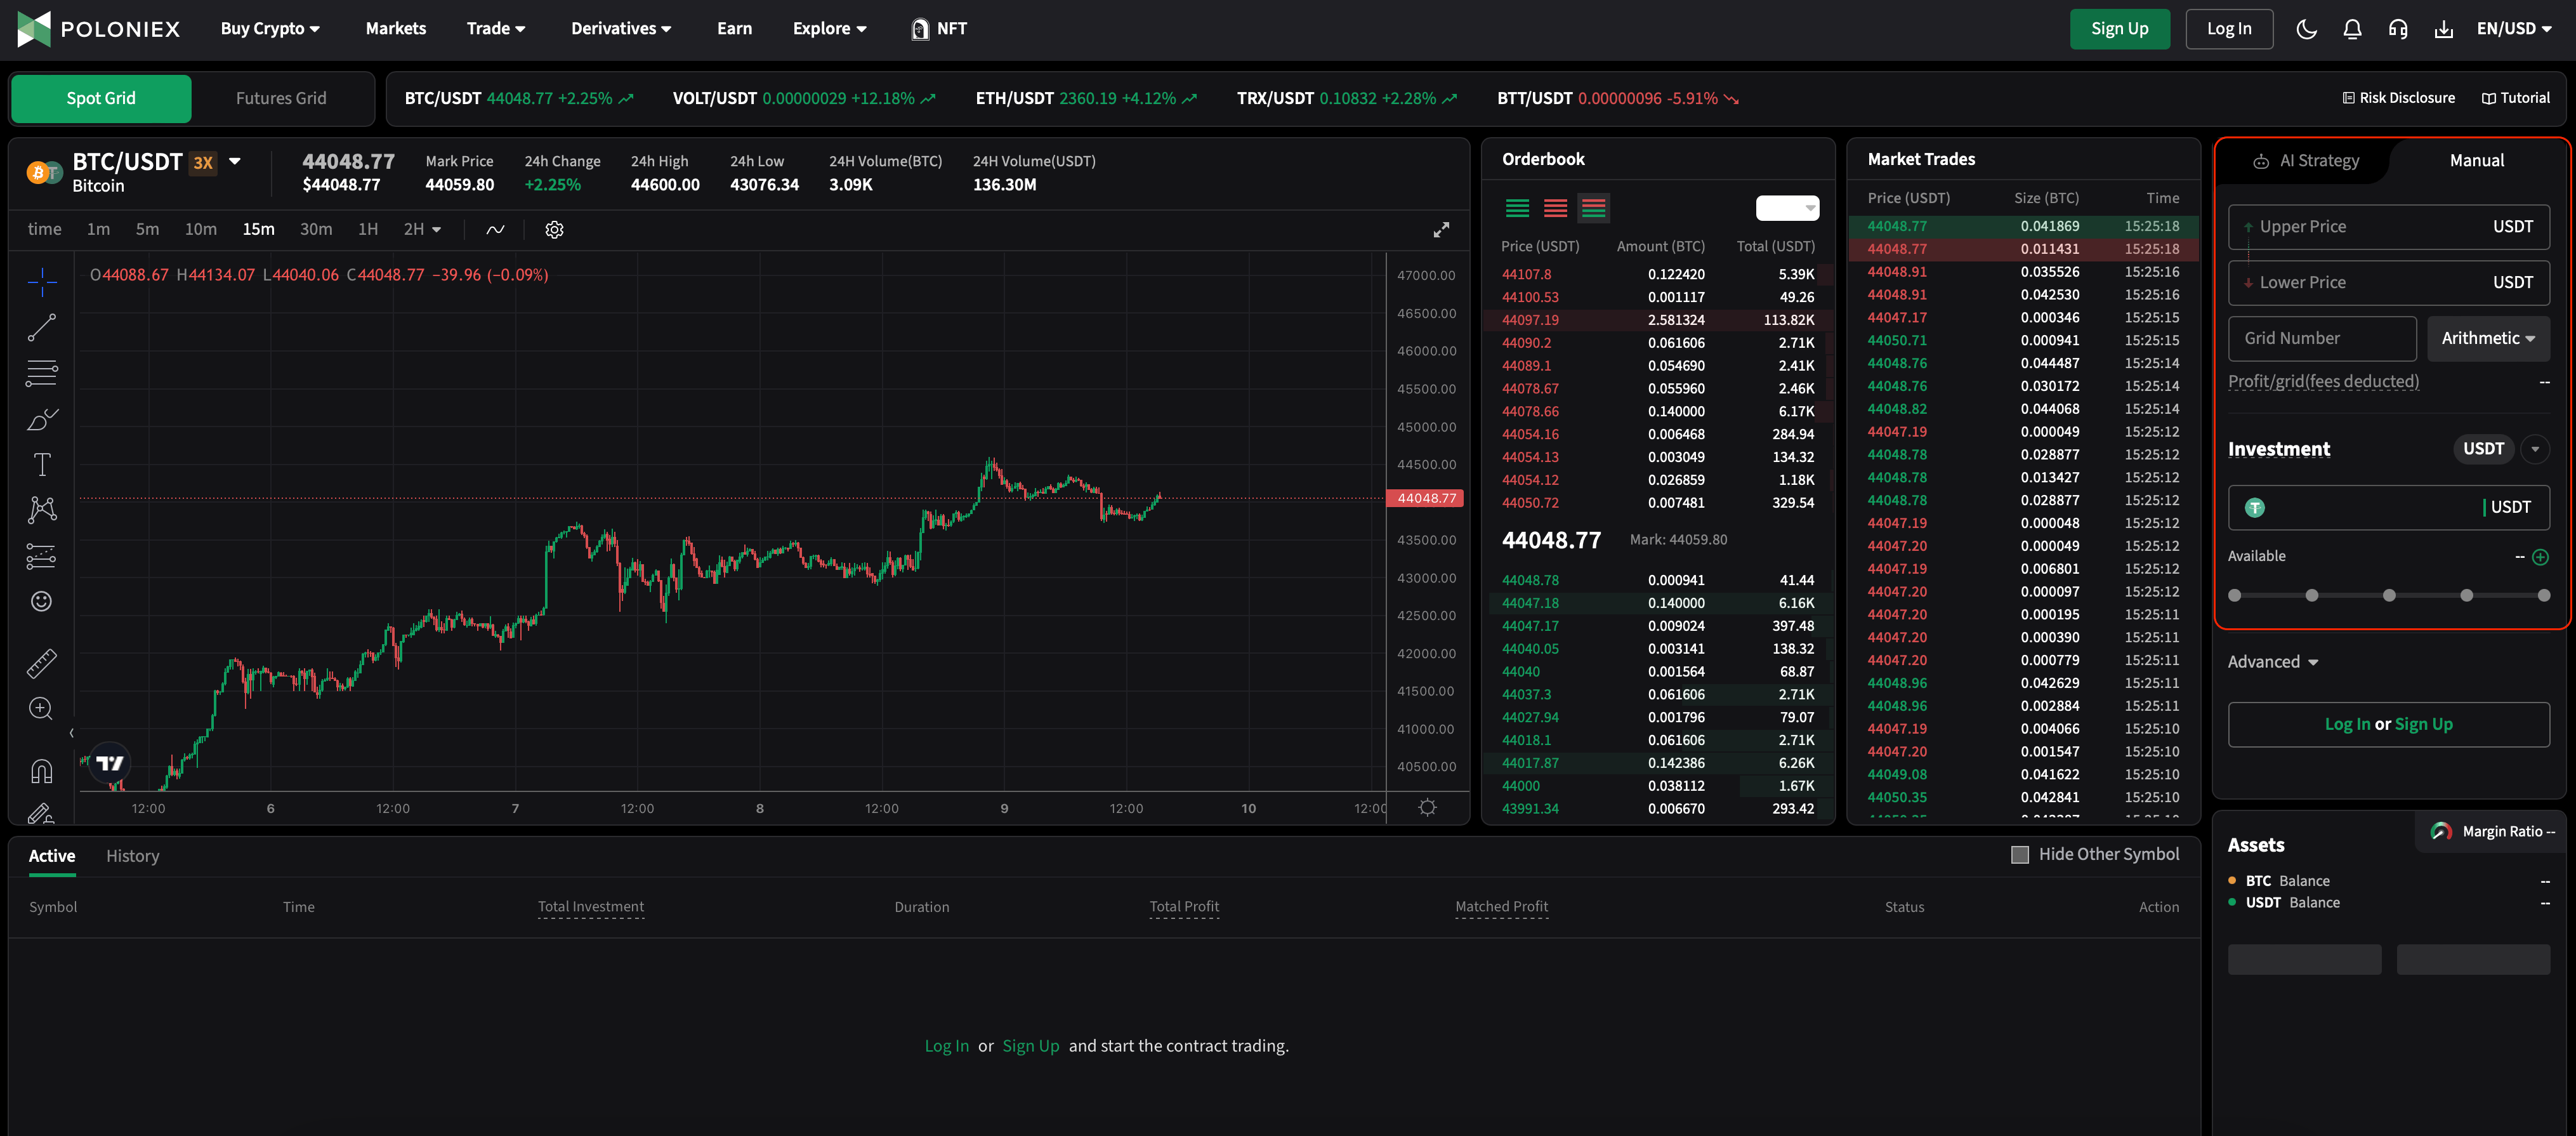The width and height of the screenshot is (2576, 1136).
Task: Toggle dark mode moon icon
Action: point(2306,29)
